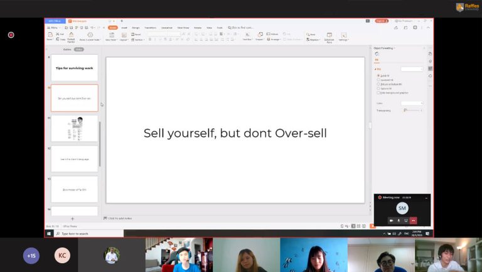Click the red hang up call icon
The width and height of the screenshot is (482, 272).
point(413,220)
